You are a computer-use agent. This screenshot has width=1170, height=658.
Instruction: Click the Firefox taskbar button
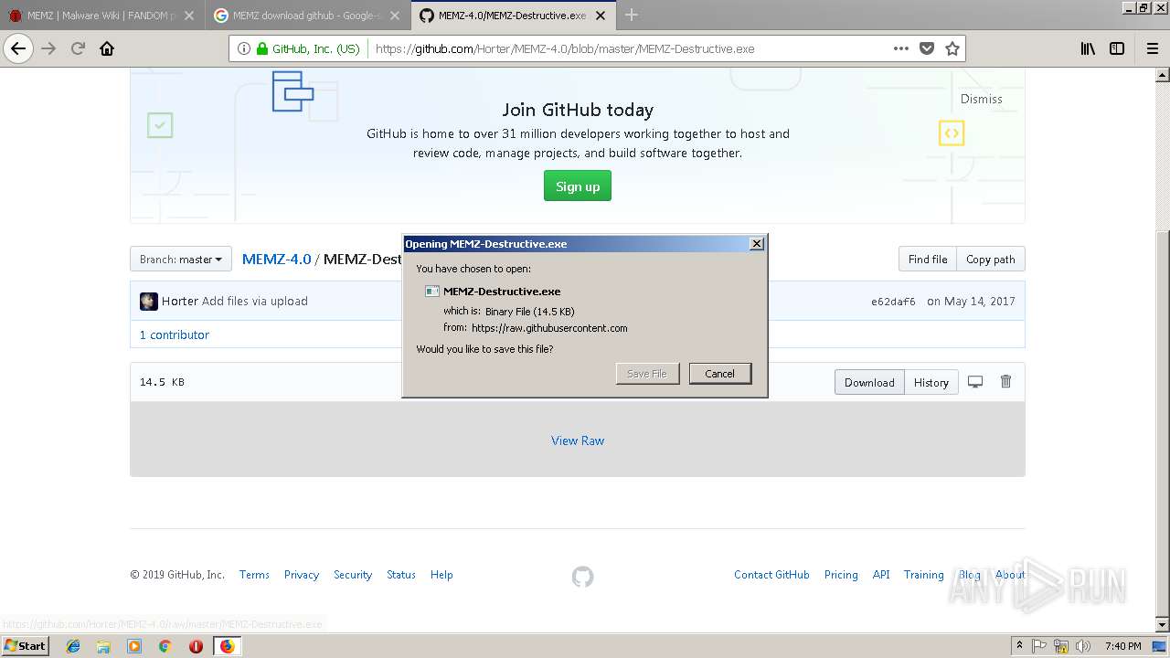point(227,646)
